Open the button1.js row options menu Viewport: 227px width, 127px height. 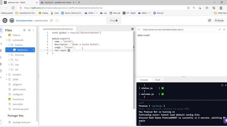click(x=33, y=50)
